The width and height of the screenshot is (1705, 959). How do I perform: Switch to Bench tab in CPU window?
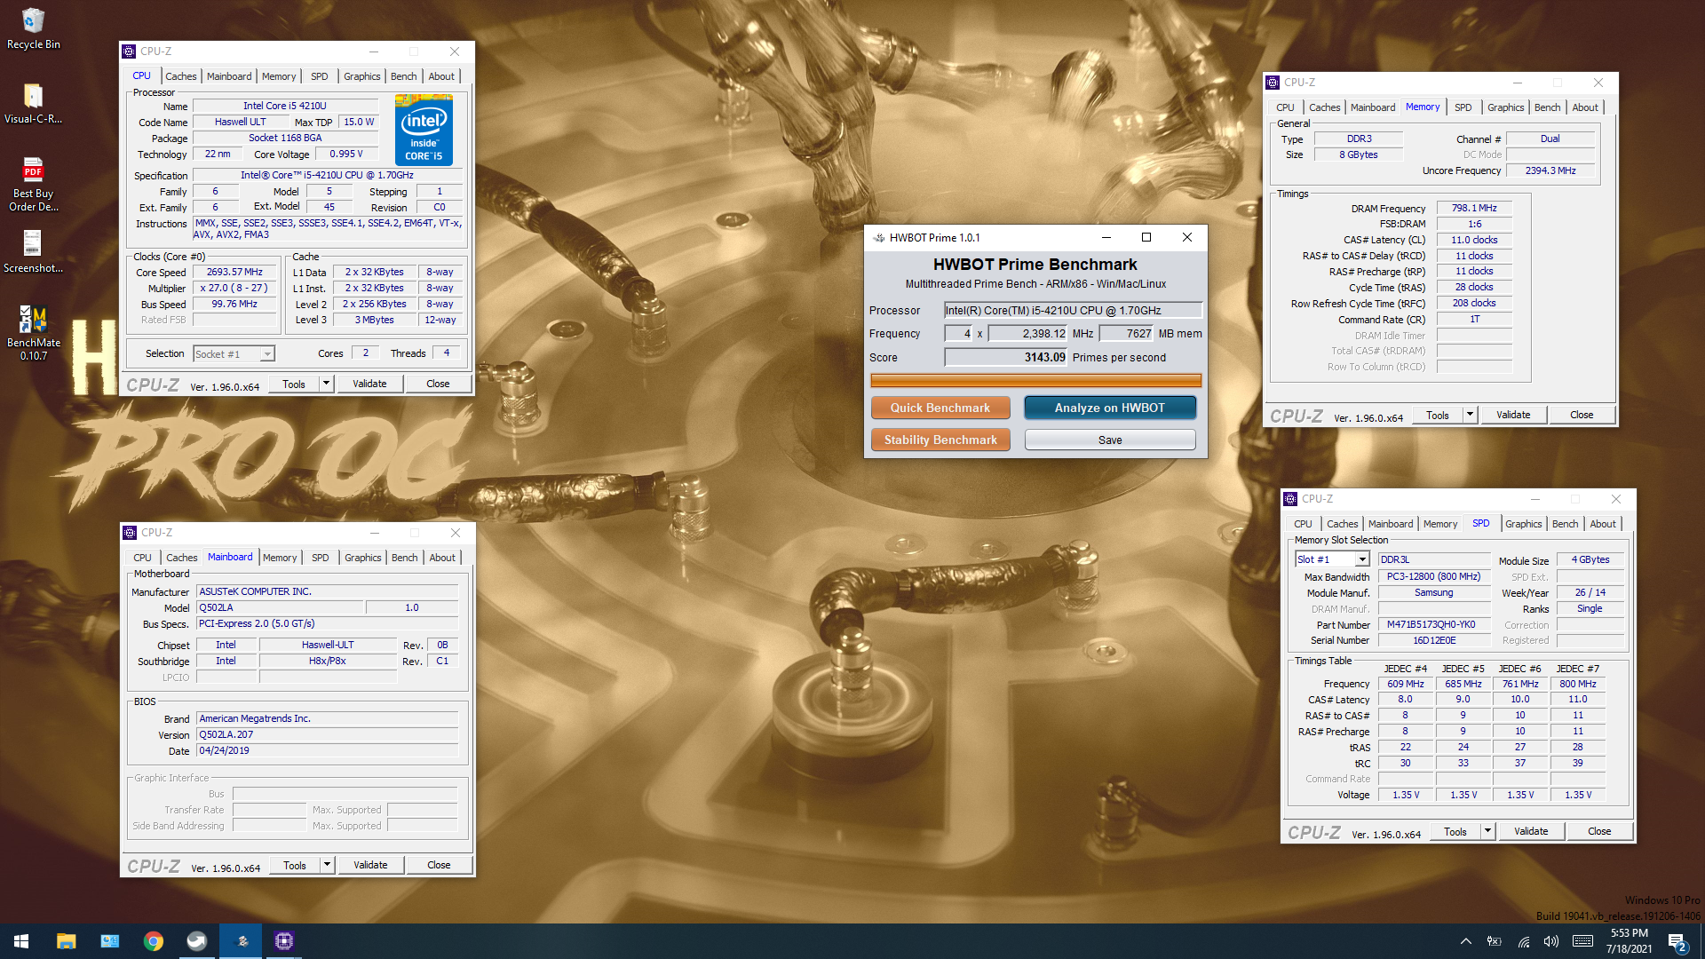coord(404,76)
